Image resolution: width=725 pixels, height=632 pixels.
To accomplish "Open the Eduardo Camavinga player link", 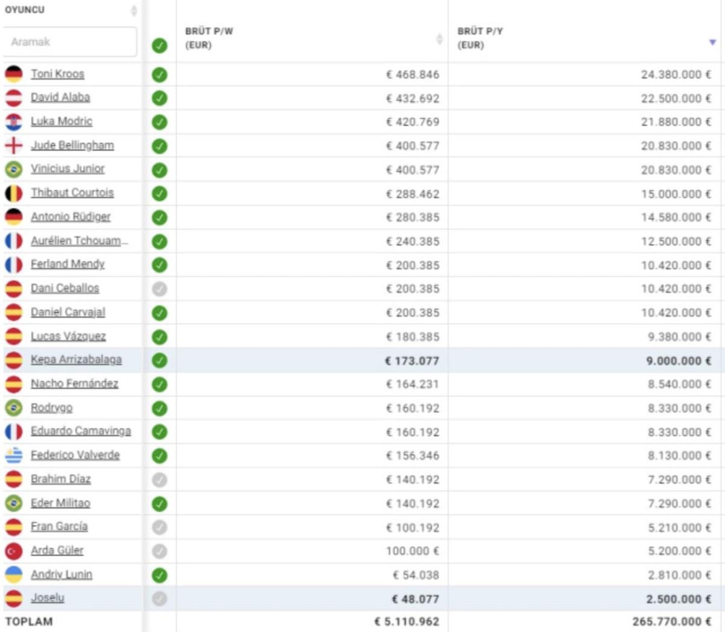I will pos(81,431).
